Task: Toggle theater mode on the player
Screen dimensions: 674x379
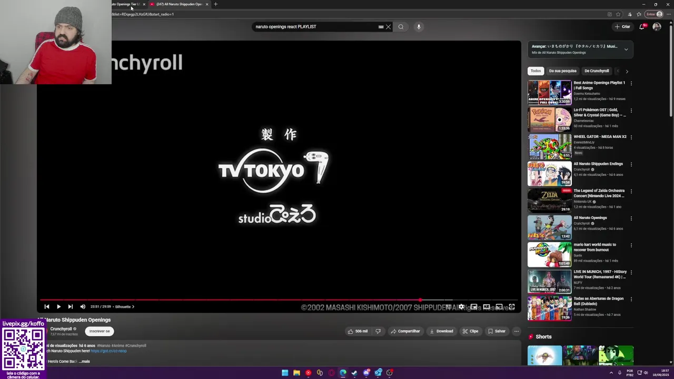Action: pyautogui.click(x=487, y=306)
